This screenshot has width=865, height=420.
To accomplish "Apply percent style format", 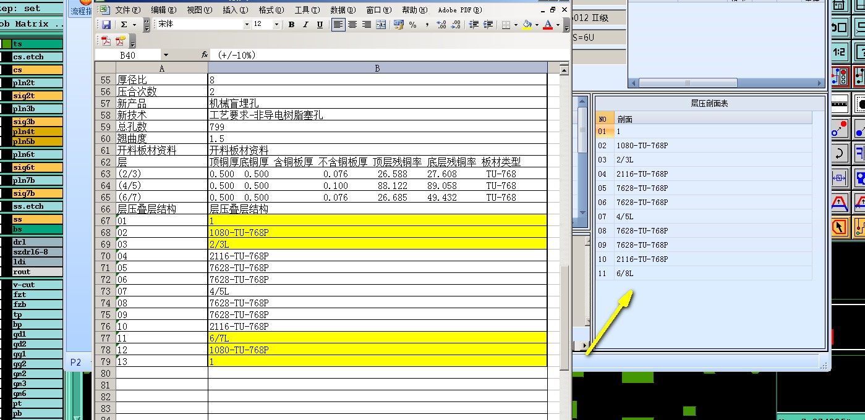I will click(x=413, y=25).
